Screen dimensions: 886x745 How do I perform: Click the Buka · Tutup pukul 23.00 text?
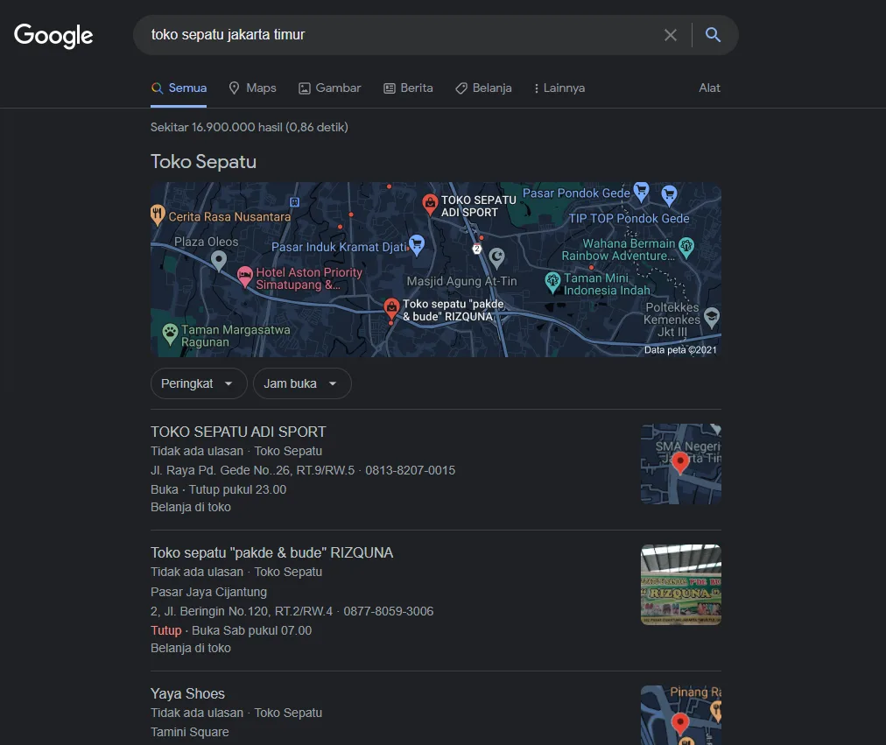(x=219, y=489)
